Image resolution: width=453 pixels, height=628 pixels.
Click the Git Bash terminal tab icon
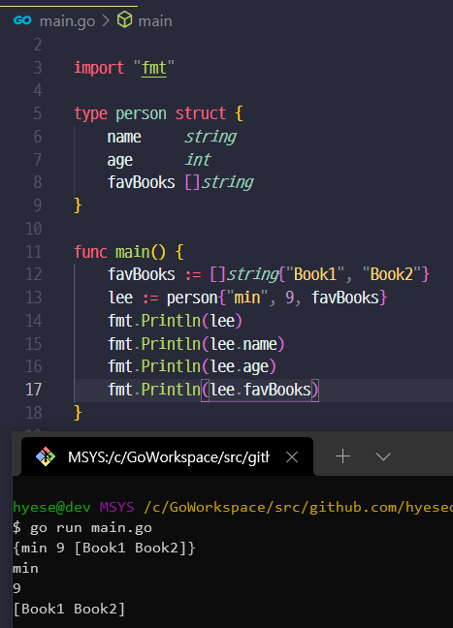(46, 456)
